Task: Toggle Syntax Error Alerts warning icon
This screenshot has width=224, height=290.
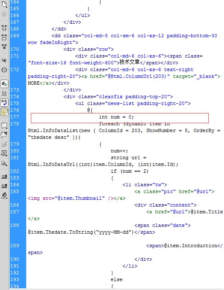Action: (4, 112)
